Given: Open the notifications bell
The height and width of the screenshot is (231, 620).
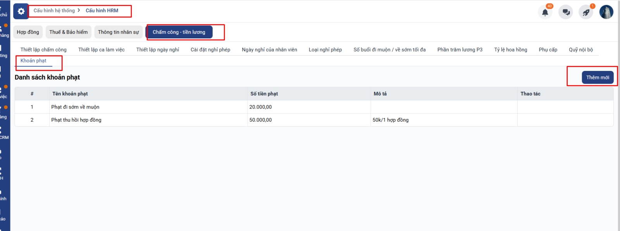Looking at the screenshot, I should point(545,12).
